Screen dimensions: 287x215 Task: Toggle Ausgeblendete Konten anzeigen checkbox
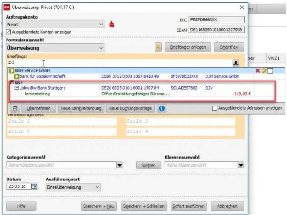click(x=8, y=32)
